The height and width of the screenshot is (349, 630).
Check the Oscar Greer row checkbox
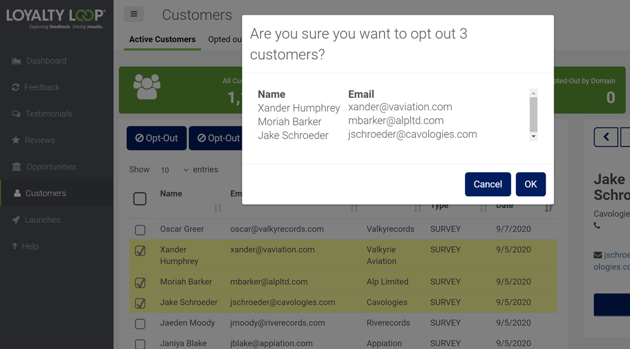(x=140, y=230)
